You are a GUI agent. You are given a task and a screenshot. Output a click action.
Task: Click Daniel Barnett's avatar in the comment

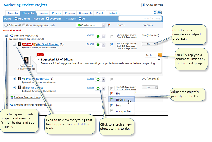click(x=27, y=60)
